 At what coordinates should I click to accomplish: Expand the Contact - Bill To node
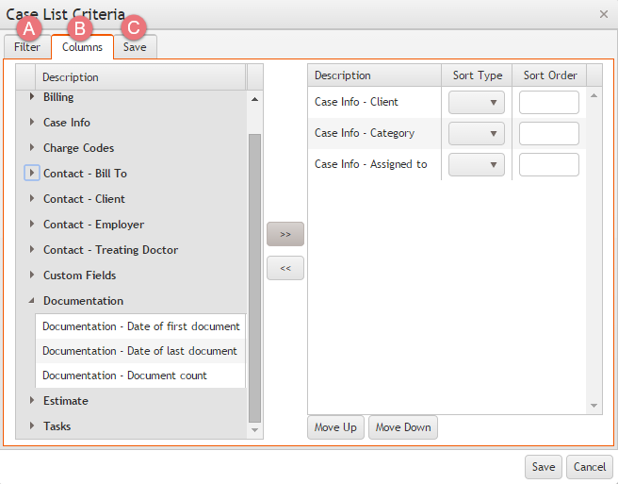click(32, 174)
